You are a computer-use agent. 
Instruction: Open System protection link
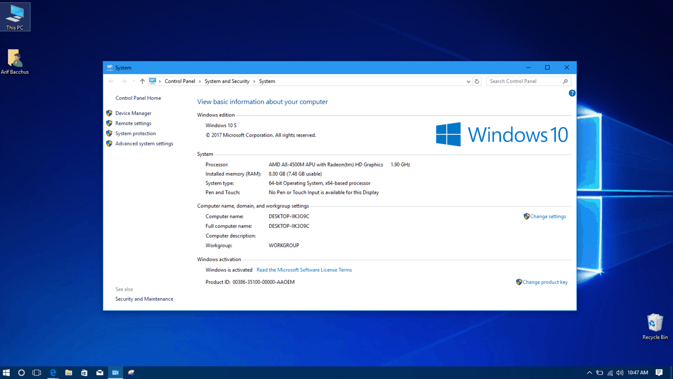coord(135,134)
